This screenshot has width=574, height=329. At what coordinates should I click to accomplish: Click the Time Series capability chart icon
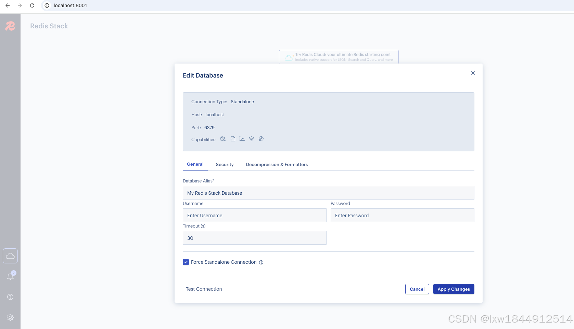(x=242, y=139)
